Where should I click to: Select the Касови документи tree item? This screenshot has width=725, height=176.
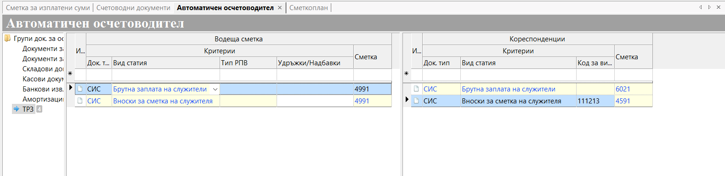pyautogui.click(x=43, y=79)
